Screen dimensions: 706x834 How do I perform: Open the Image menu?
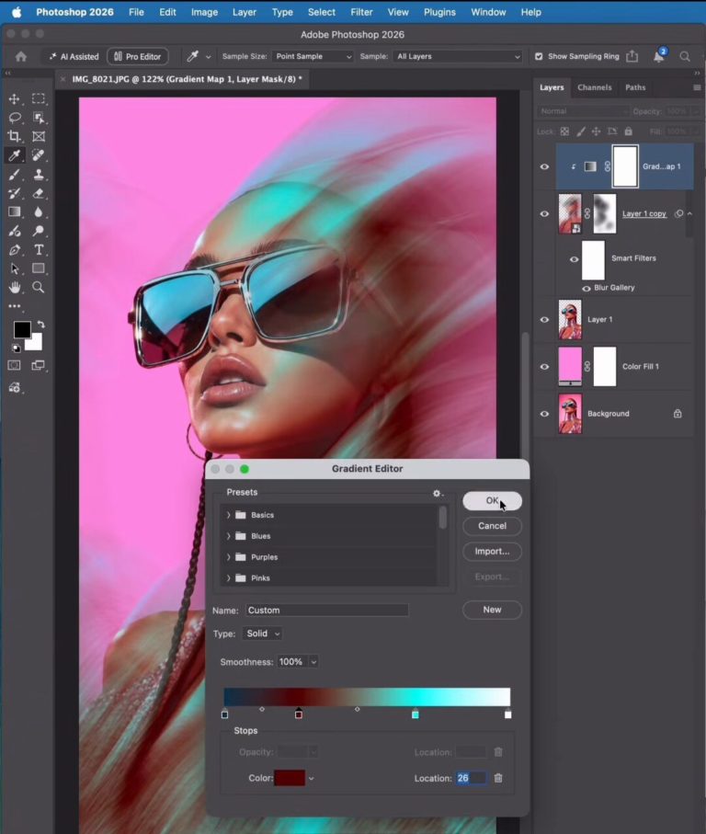[x=205, y=12]
